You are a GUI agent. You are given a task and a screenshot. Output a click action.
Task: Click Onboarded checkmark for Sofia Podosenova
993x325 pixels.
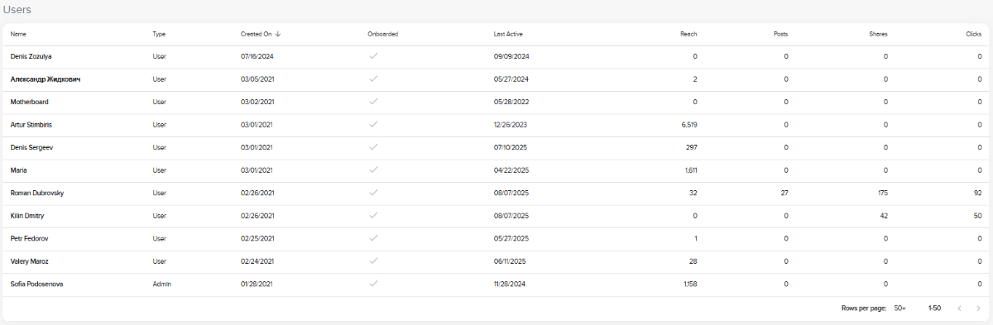point(373,284)
